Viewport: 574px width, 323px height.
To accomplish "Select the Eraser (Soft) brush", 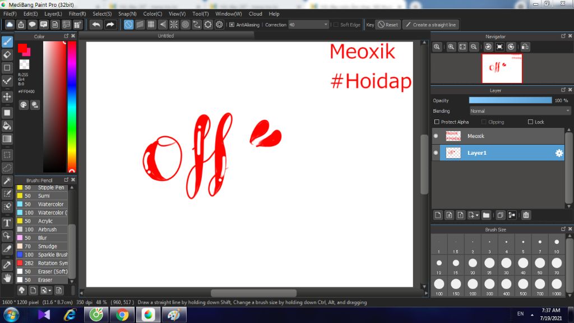I will point(41,271).
